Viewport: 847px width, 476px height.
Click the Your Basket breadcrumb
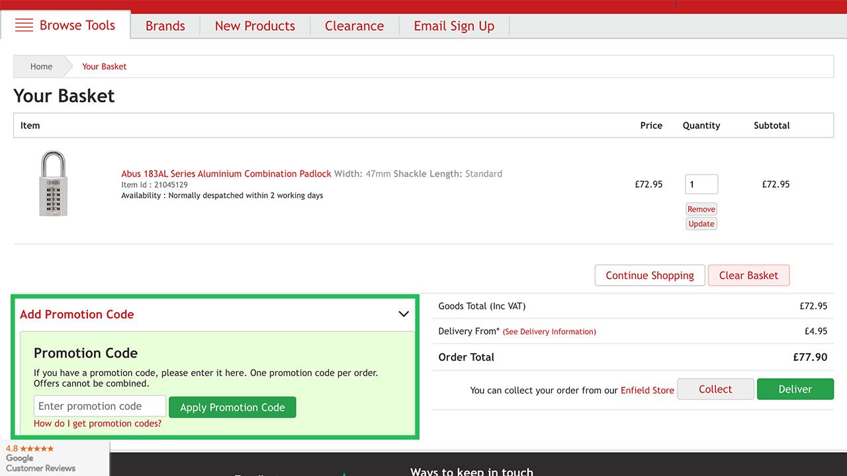click(104, 66)
